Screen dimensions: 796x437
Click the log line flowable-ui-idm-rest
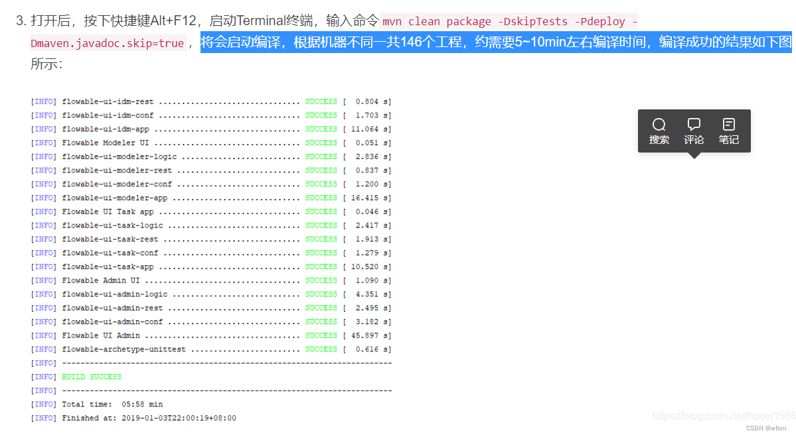[210, 102]
